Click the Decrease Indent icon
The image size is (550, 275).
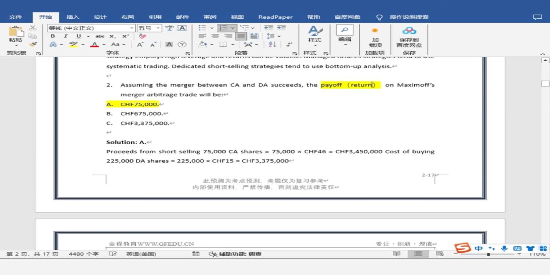(x=268, y=28)
